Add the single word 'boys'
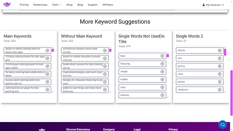 [x=162, y=56]
